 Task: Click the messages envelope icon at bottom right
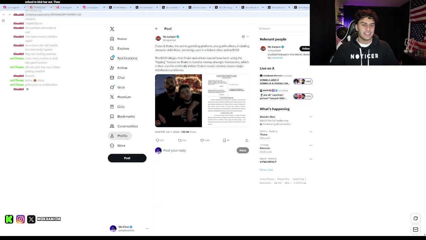[416, 229]
